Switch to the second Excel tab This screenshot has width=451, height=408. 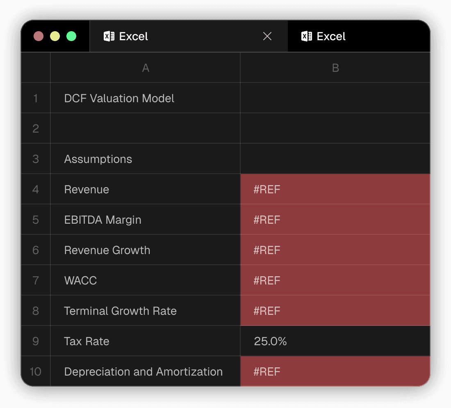331,37
